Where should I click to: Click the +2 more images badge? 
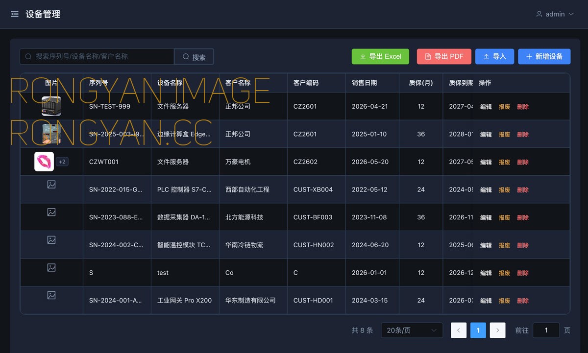pos(62,162)
